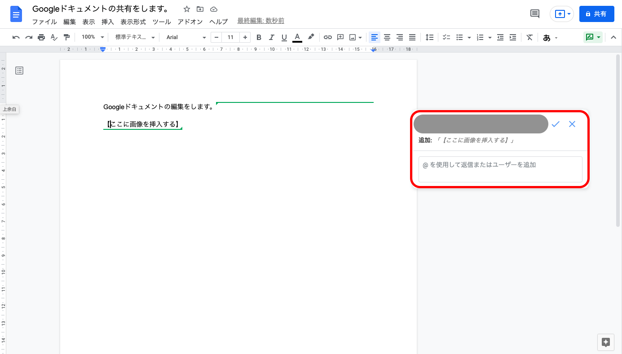Click the document title text
The width and height of the screenshot is (622, 354).
click(x=101, y=9)
